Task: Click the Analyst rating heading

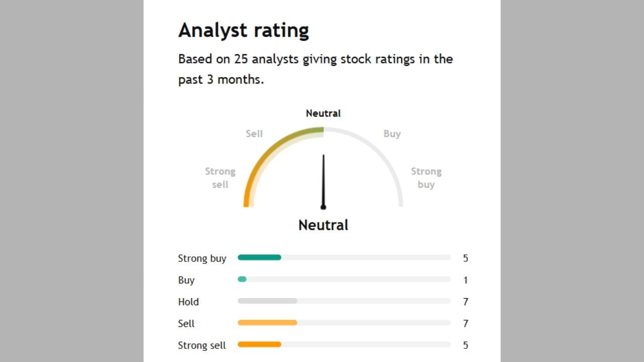Action: pyautogui.click(x=244, y=30)
